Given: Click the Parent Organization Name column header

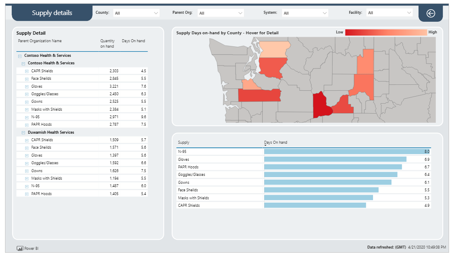Looking at the screenshot, I should click(x=40, y=41).
